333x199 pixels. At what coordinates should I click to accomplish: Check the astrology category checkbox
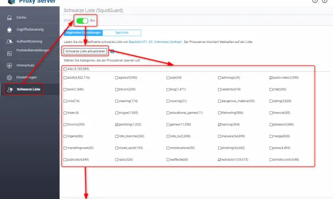click(220, 78)
